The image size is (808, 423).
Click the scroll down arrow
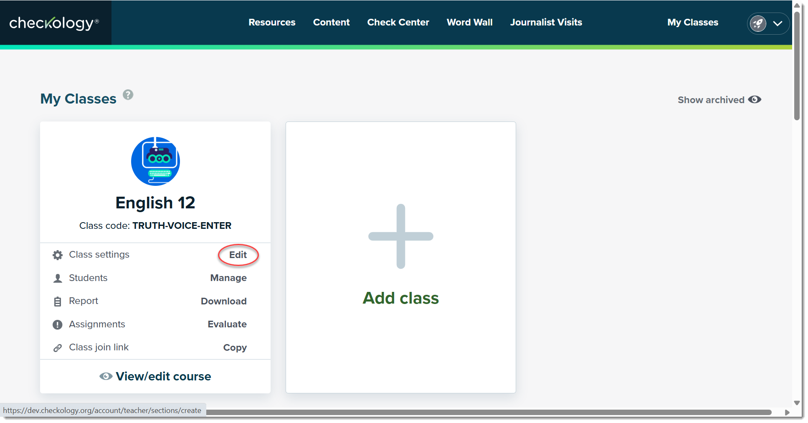[x=797, y=403]
